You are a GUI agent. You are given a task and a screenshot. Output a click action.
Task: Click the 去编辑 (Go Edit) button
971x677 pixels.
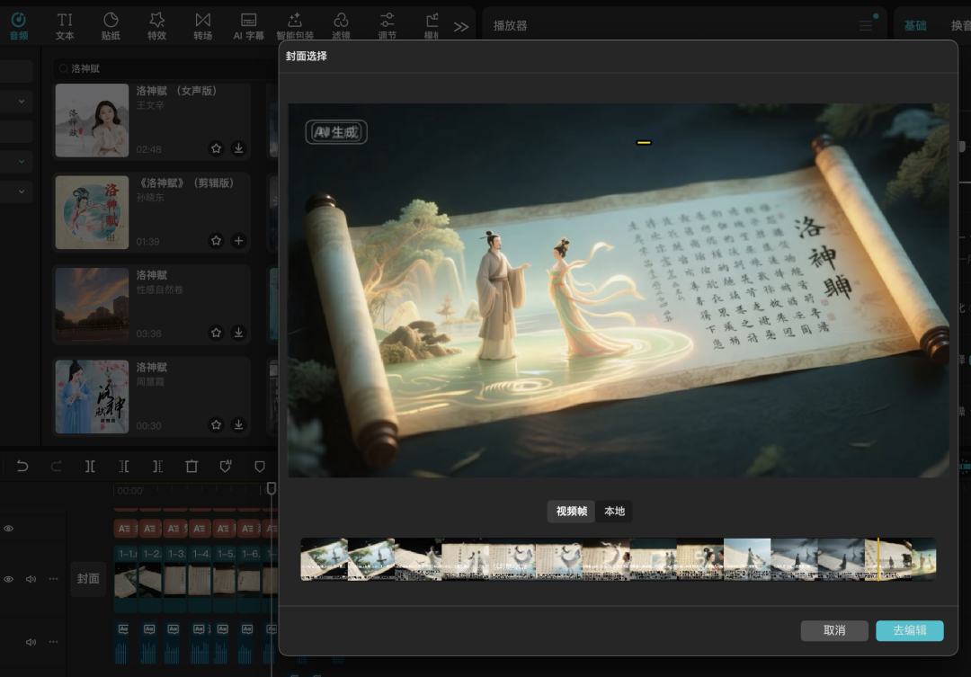[911, 630]
